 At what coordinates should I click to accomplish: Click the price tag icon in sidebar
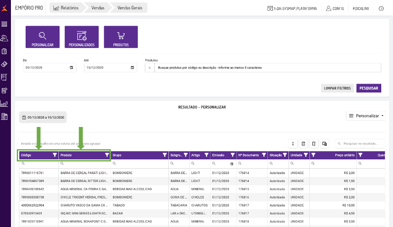(x=4, y=64)
